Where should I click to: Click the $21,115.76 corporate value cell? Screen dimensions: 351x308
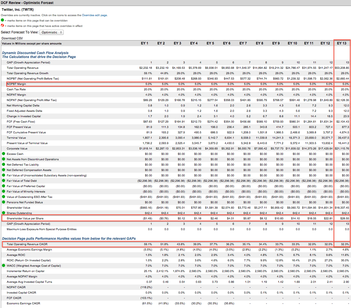[x=342, y=149]
